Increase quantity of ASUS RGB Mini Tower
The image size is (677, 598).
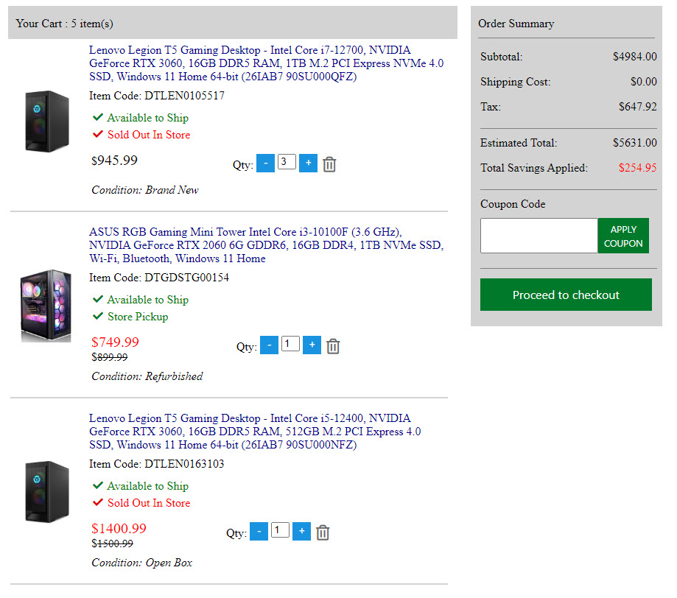pos(312,345)
